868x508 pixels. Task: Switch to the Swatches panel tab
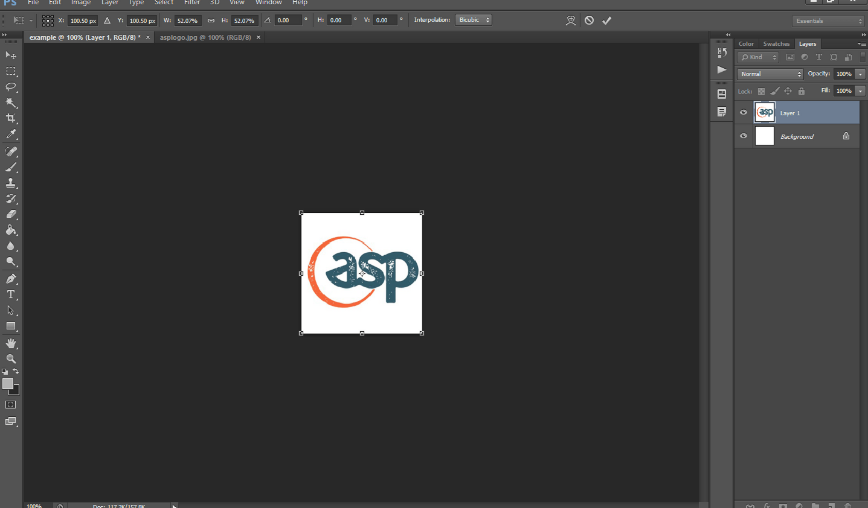coord(776,44)
